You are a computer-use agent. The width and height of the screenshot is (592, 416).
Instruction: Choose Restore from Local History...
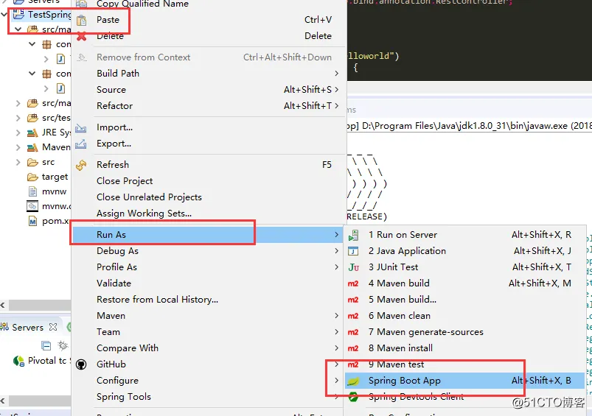209,300
